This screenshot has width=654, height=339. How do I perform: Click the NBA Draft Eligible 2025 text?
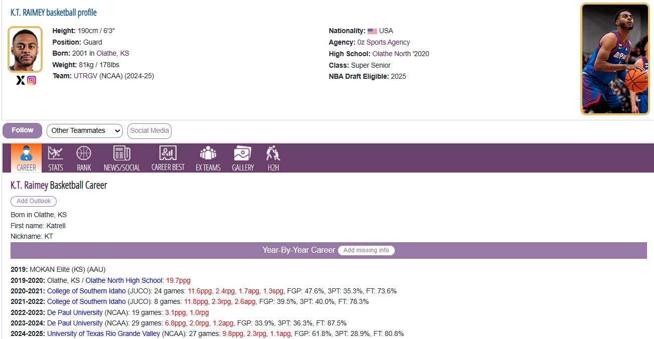coord(368,76)
